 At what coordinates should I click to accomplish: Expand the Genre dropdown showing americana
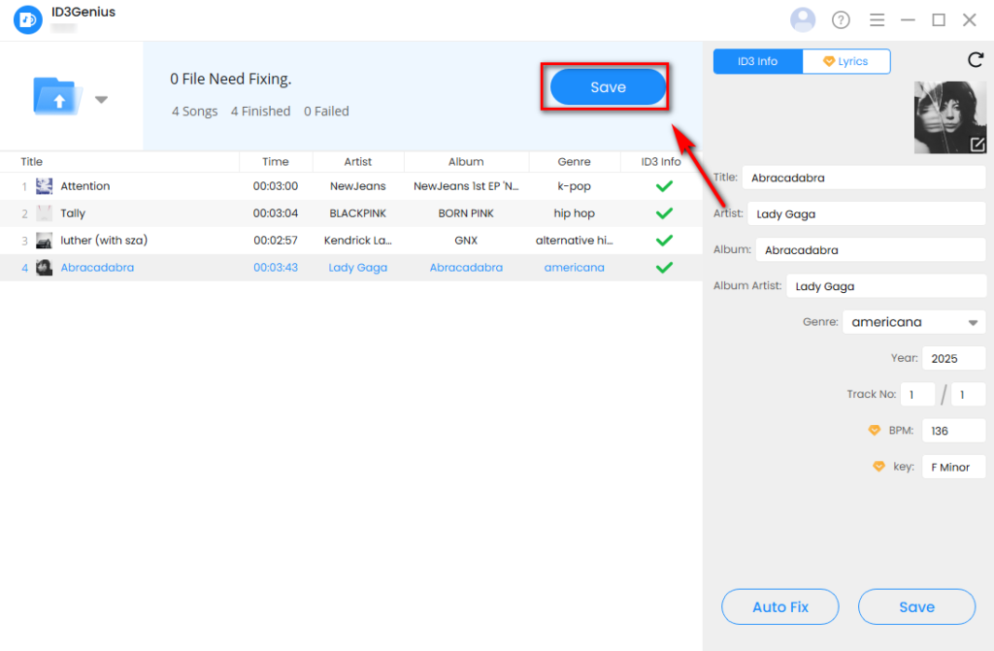[x=971, y=321]
